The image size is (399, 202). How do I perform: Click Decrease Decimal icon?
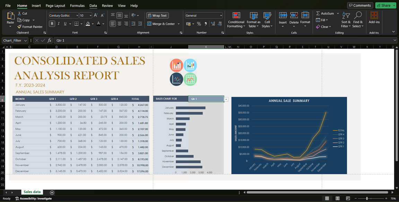click(219, 24)
